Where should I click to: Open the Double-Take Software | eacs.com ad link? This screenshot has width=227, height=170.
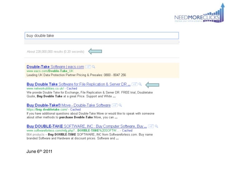pos(55,67)
